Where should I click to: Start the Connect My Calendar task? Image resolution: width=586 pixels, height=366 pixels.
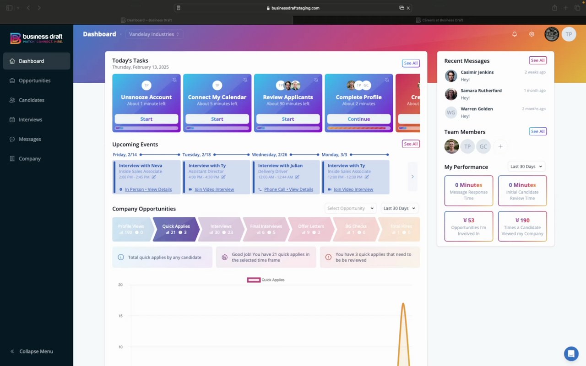pyautogui.click(x=217, y=119)
